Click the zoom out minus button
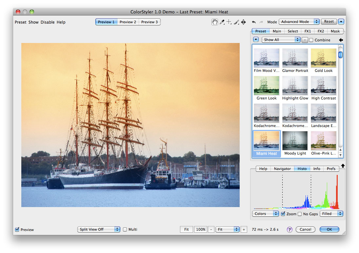The width and height of the screenshot is (359, 253). pos(211,229)
